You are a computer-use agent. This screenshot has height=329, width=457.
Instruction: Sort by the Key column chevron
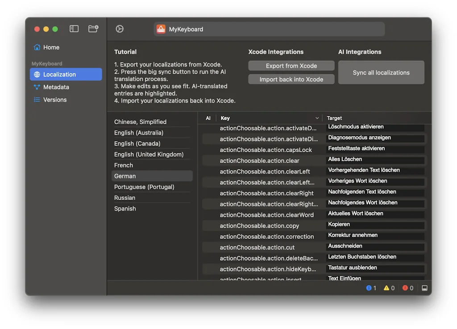click(x=317, y=118)
